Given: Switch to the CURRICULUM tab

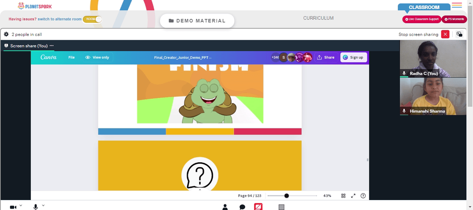Looking at the screenshot, I should pyautogui.click(x=318, y=18).
